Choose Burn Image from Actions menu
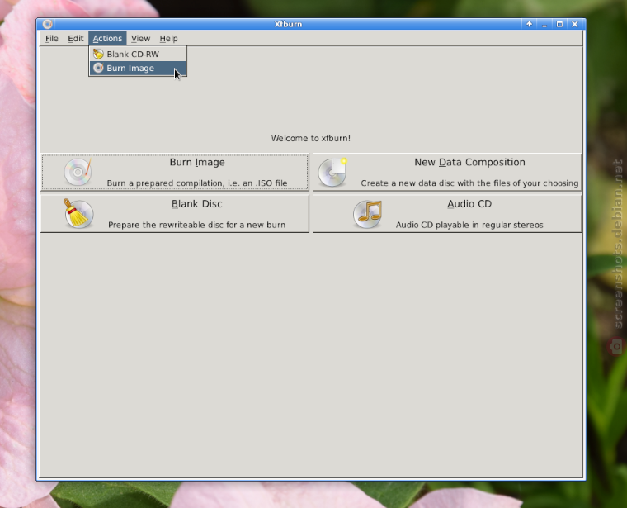This screenshot has height=508, width=627. coord(138,68)
